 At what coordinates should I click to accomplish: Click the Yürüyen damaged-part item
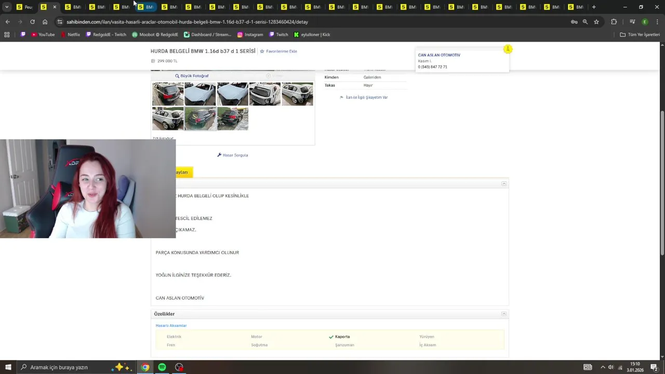click(x=427, y=337)
